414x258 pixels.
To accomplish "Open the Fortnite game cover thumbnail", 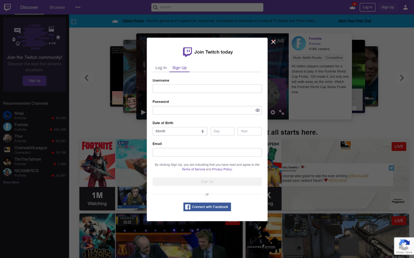I will [x=97, y=163].
